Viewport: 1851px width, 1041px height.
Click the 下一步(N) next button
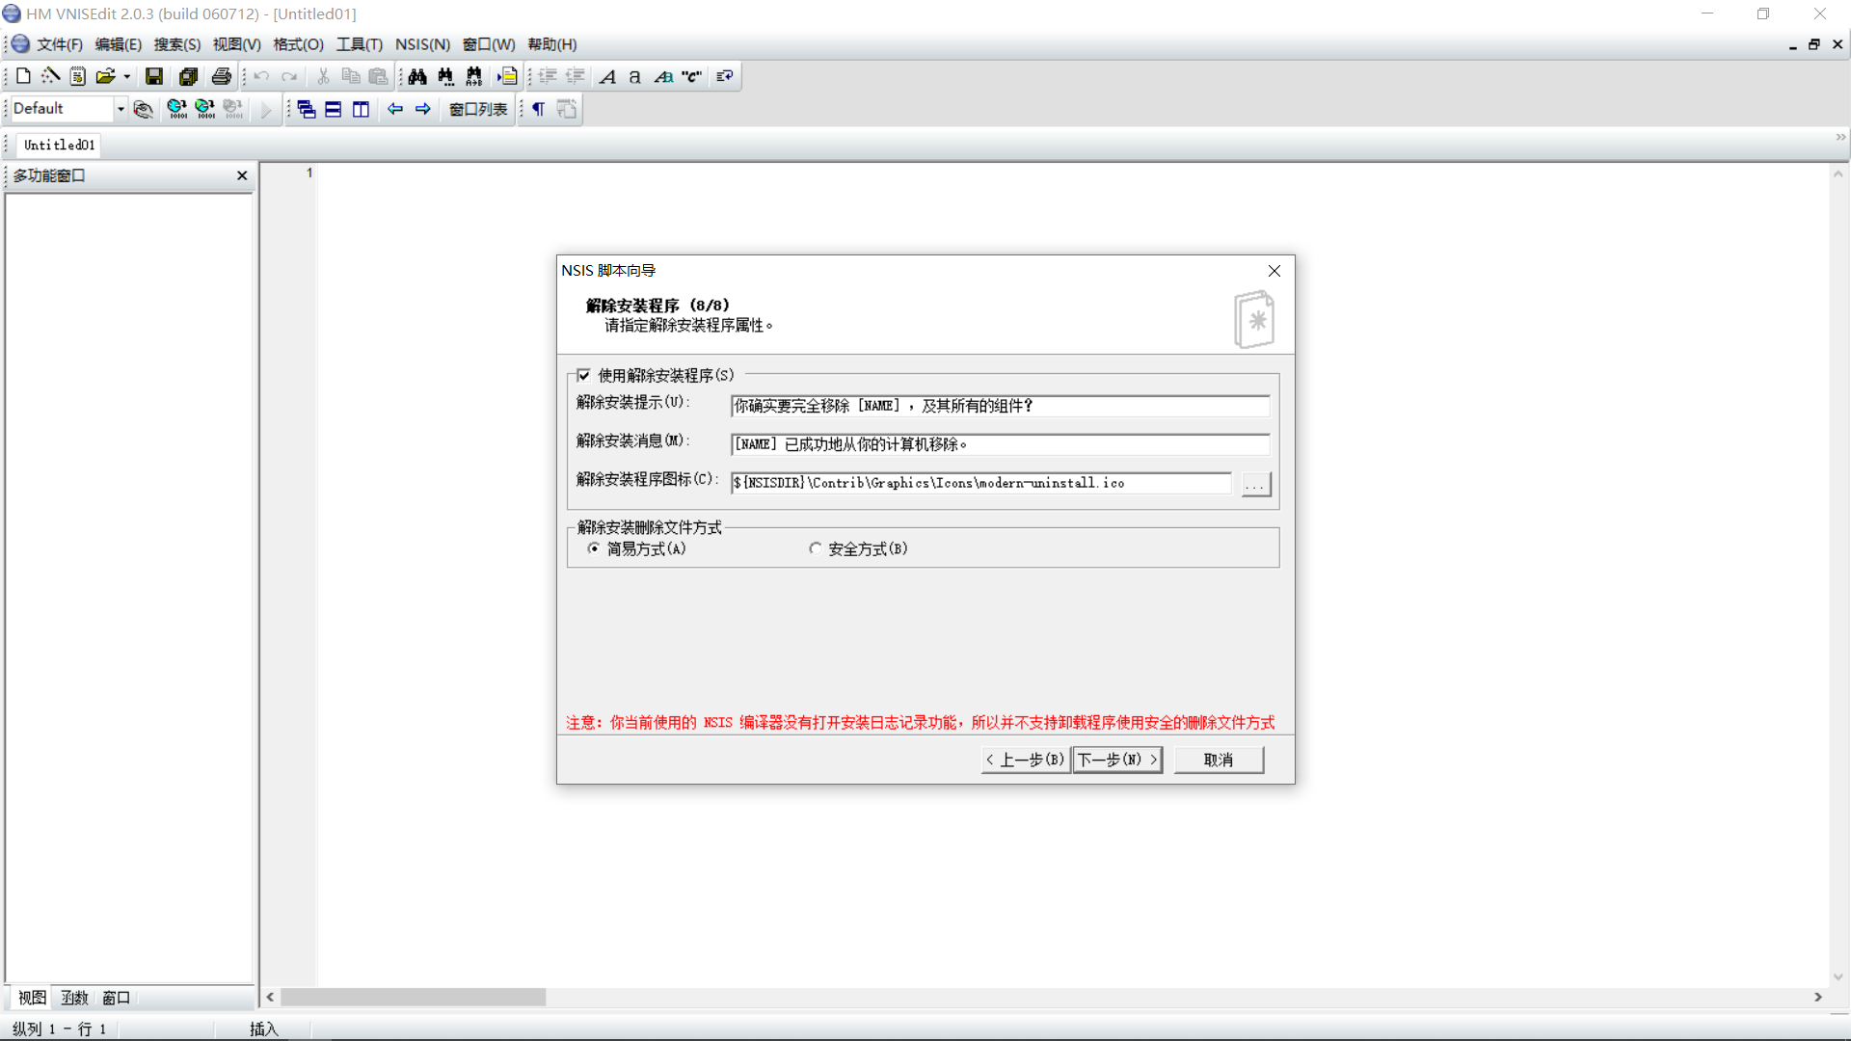click(1117, 760)
